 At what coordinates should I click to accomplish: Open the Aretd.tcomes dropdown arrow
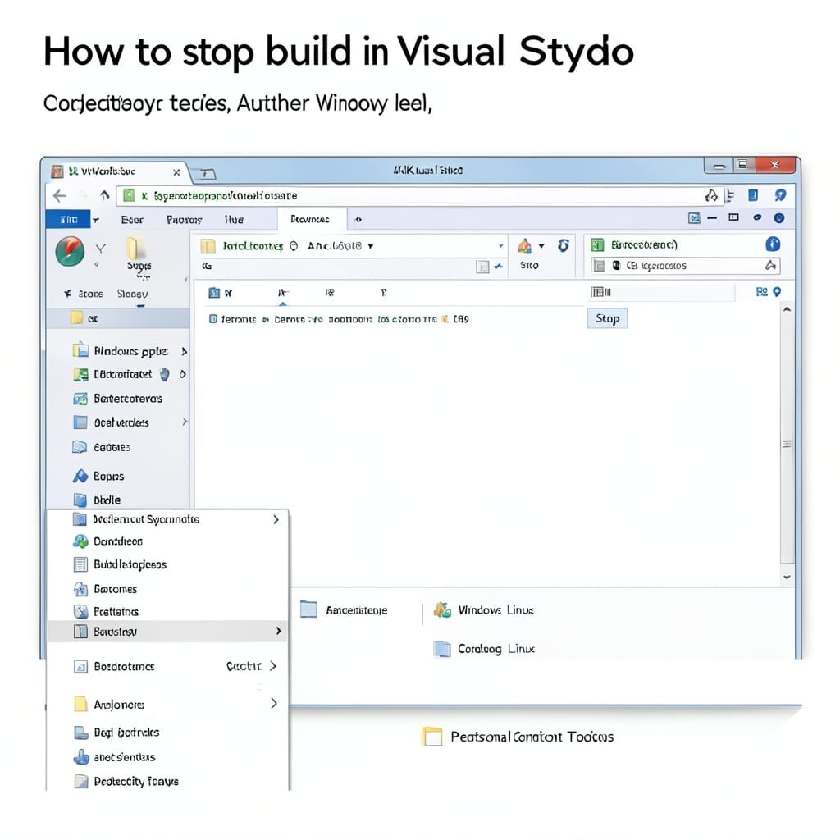point(370,246)
